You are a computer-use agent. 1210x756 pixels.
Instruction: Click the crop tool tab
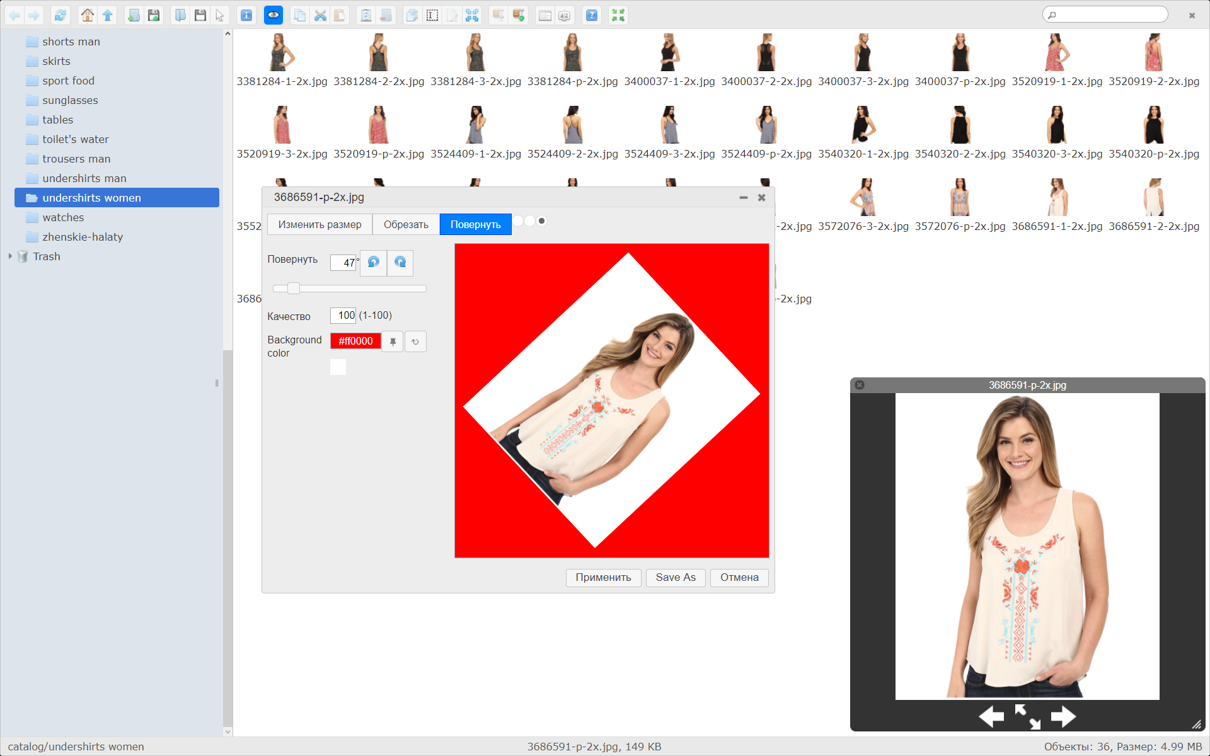tap(406, 224)
